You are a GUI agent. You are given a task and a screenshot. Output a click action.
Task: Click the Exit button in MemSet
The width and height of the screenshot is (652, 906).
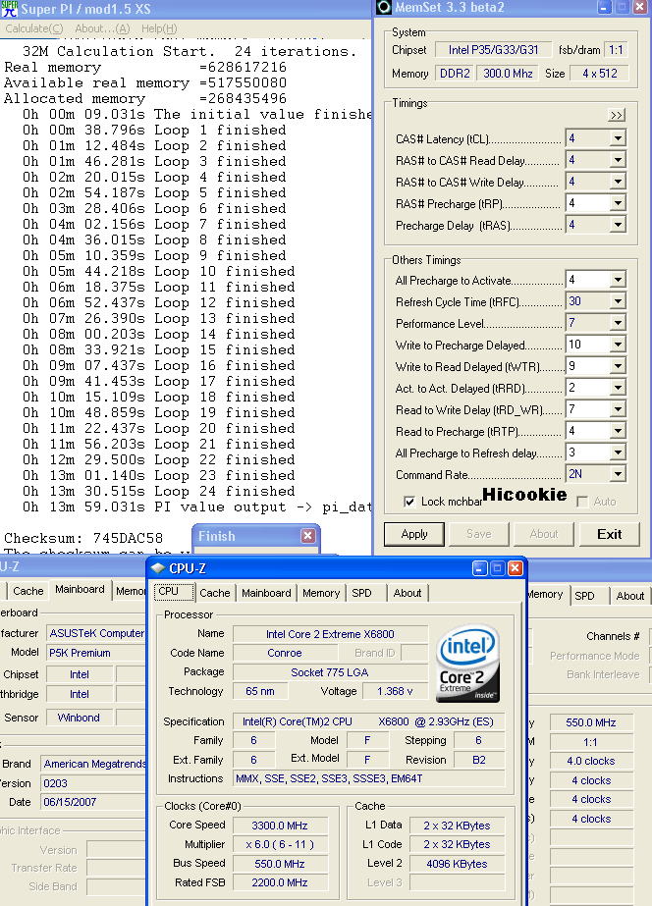[609, 534]
